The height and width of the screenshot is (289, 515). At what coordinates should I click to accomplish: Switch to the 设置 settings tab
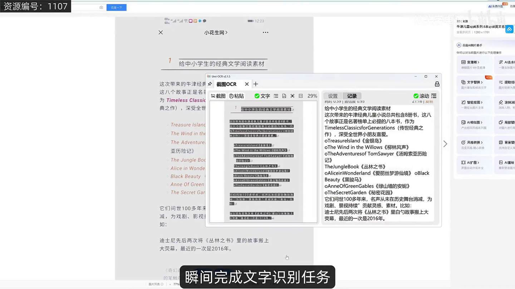point(333,96)
